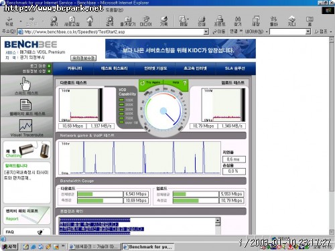Viewport: 335px width, 251px height.
Task: Click the edit member info (회원정보 수정) link
Action: pyautogui.click(x=36, y=71)
